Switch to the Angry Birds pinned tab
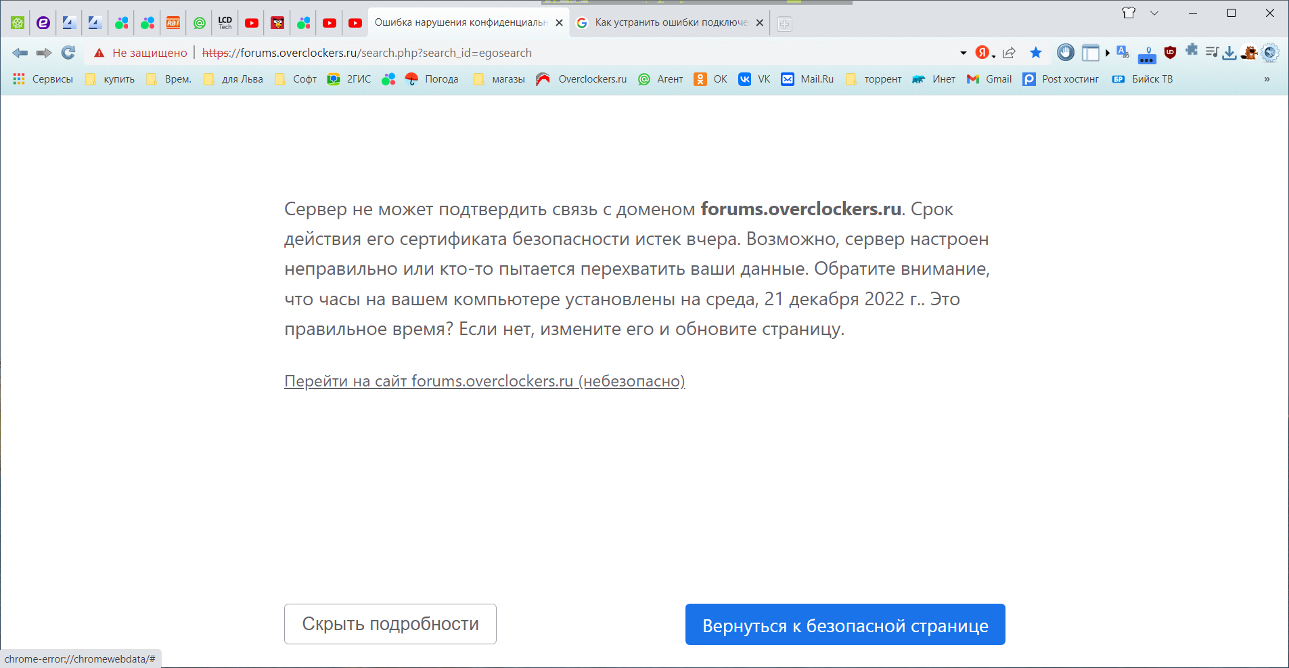Viewport: 1289px width, 668px height. pos(277,23)
